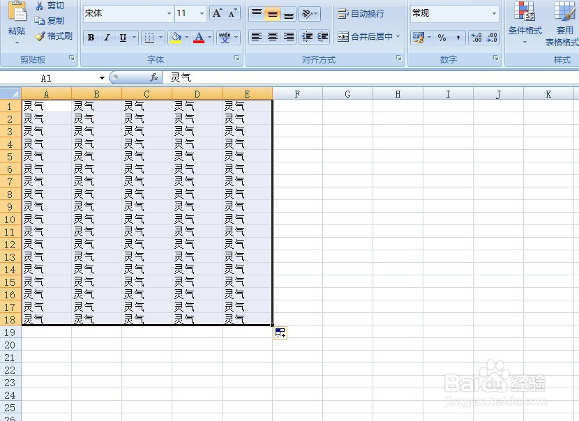Click cell D12 containing 灵气
The width and height of the screenshot is (579, 421).
(197, 244)
